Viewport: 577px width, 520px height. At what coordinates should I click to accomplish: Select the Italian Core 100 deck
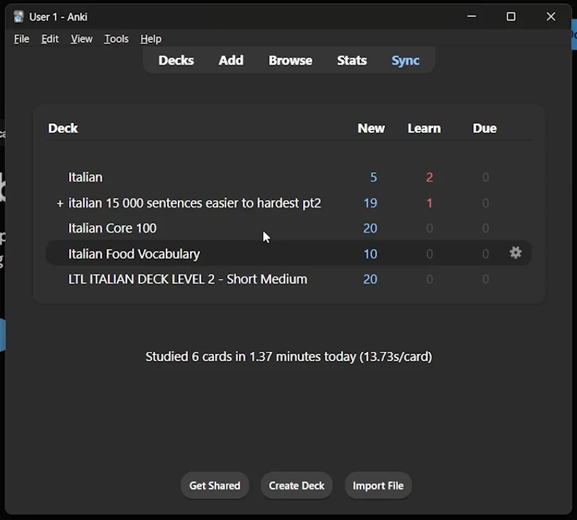[x=112, y=228]
